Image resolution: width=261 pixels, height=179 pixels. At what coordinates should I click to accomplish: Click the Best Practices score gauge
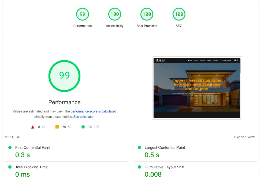click(x=147, y=14)
